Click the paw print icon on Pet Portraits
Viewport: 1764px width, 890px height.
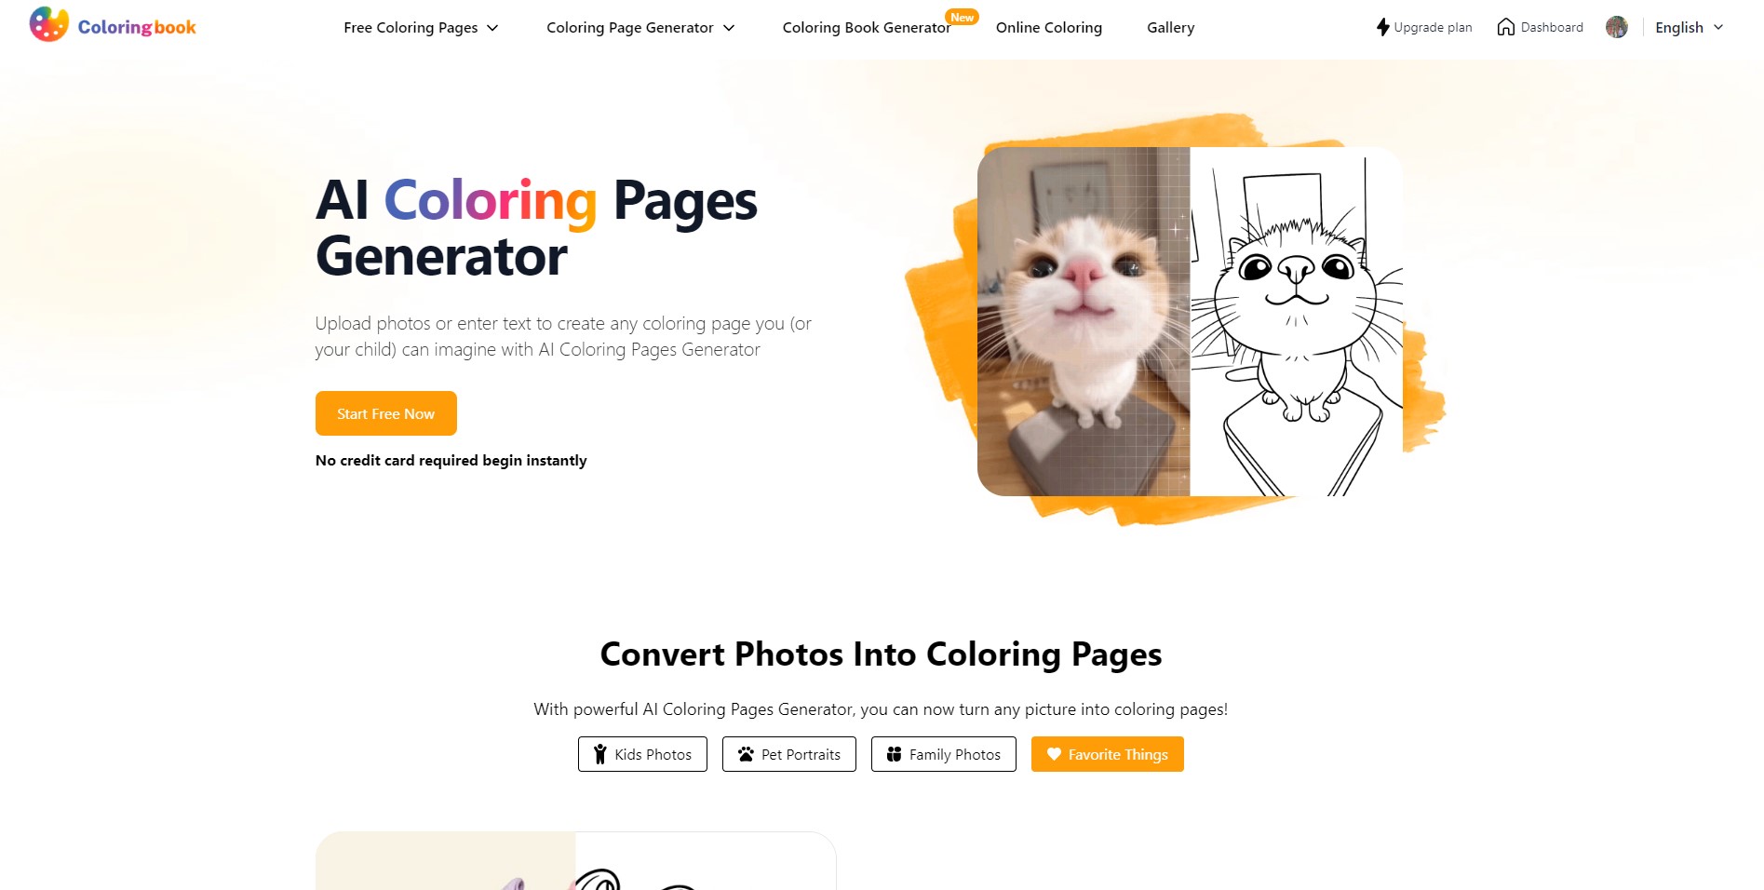tap(746, 754)
